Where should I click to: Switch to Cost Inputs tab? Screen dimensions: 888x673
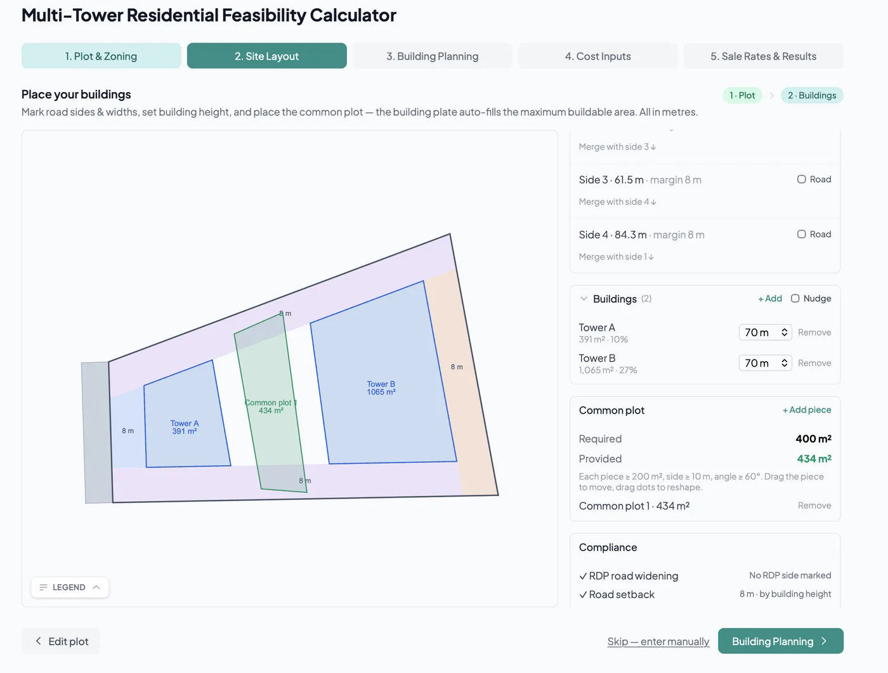click(x=598, y=56)
